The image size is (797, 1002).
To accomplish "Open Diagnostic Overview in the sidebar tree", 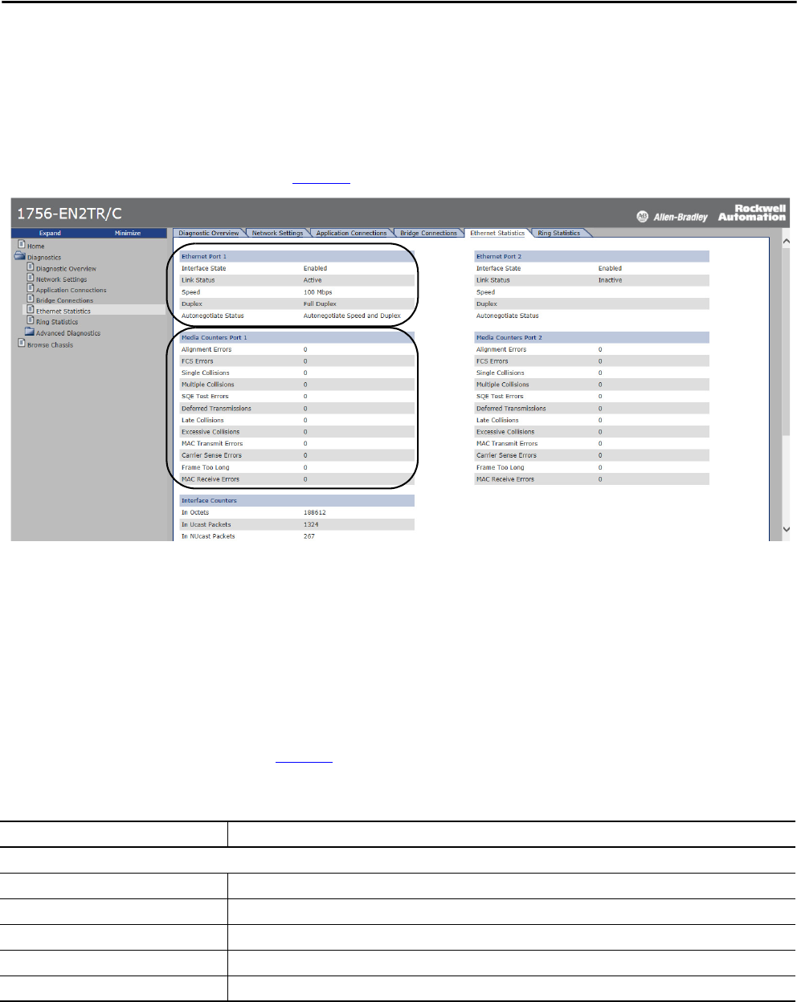I will click(x=66, y=269).
